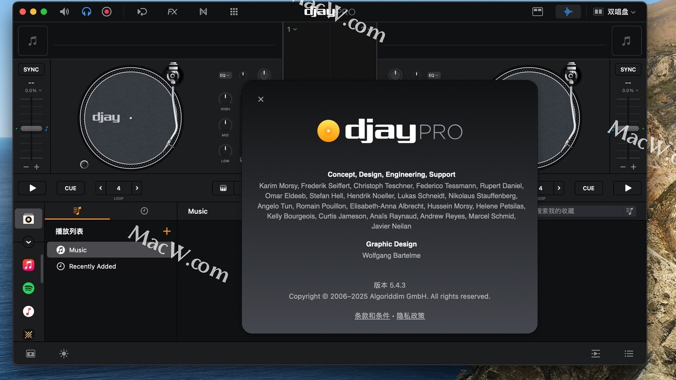This screenshot has width=676, height=380.
Task: Toggle the FX panel in the toolbar
Action: [x=173, y=12]
